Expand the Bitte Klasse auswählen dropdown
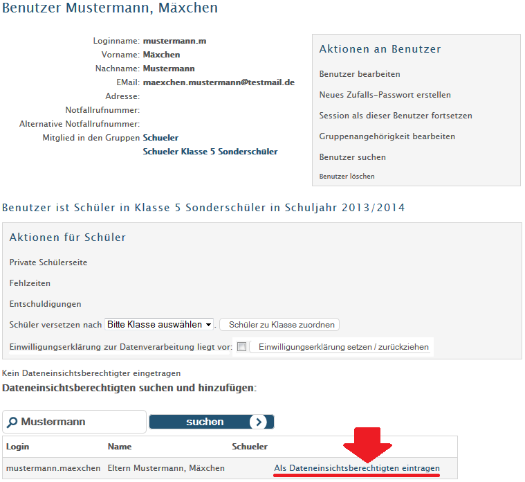The width and height of the screenshot is (525, 482). tap(159, 325)
